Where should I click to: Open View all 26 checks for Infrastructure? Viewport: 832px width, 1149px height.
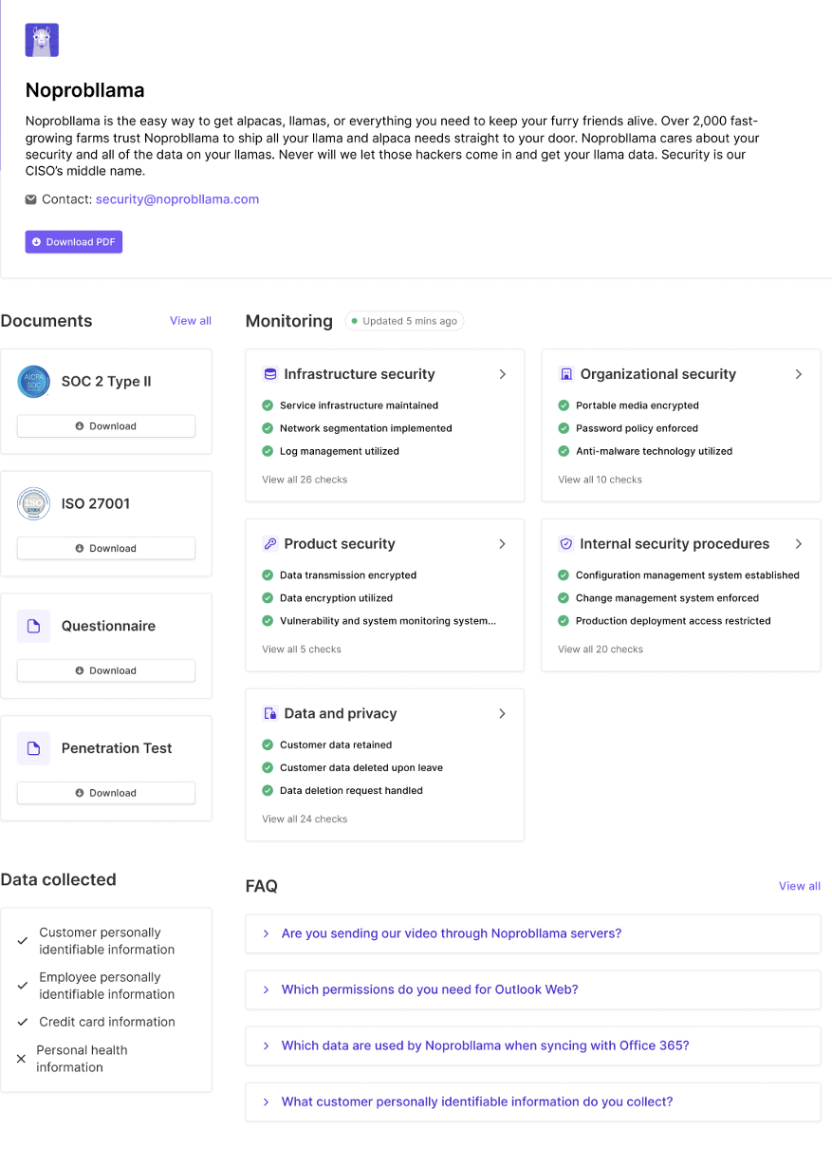pos(305,480)
